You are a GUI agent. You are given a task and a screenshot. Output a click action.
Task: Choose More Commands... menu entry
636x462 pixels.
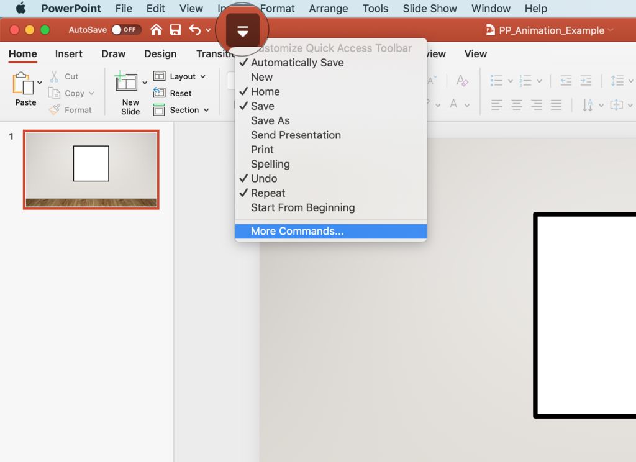[330, 231]
